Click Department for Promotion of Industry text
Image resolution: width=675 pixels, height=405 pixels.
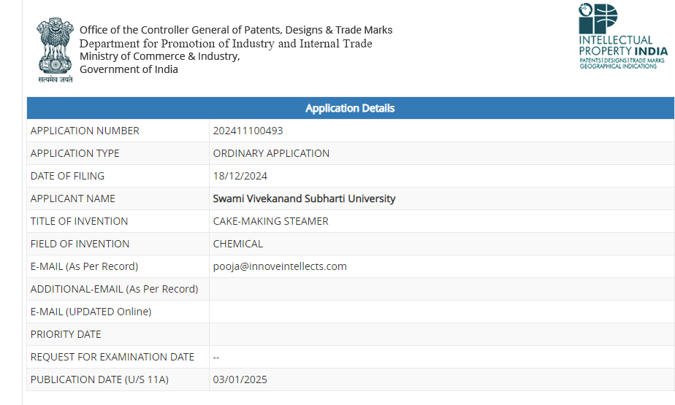tap(226, 44)
